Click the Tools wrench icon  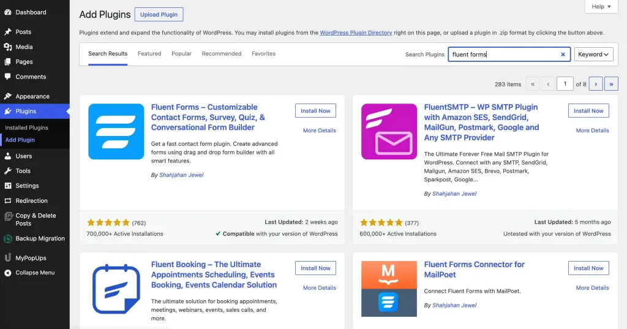7,171
